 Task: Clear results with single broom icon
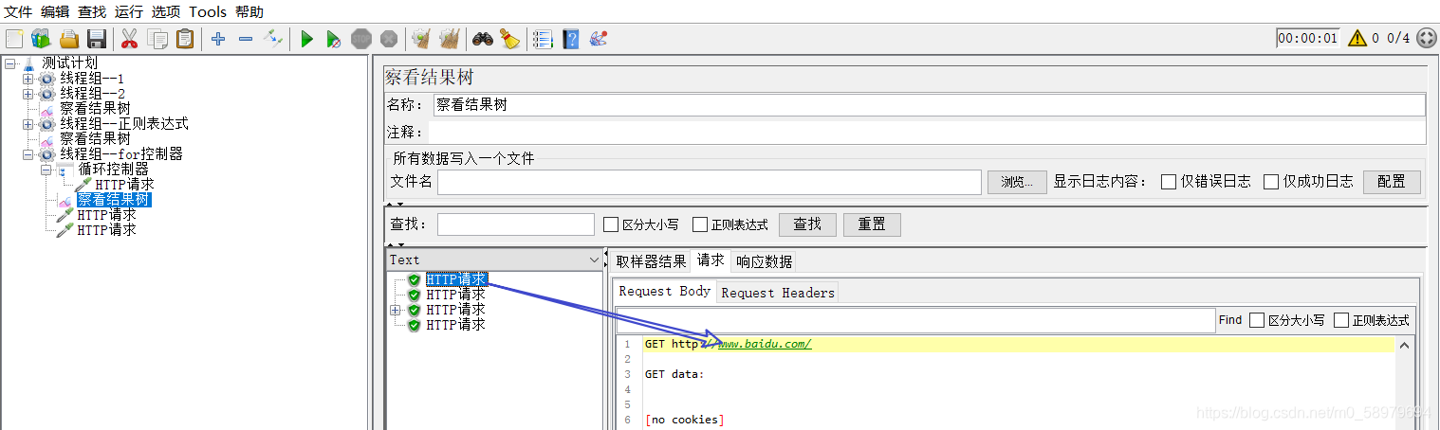pyautogui.click(x=421, y=39)
